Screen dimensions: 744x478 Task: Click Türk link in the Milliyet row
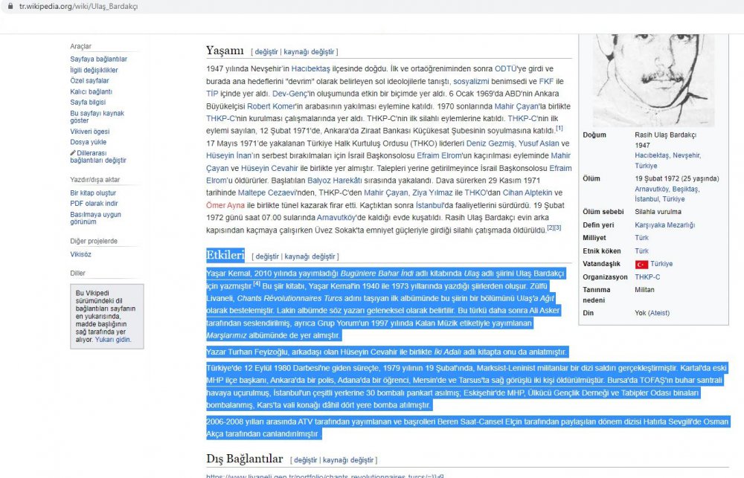click(x=641, y=238)
